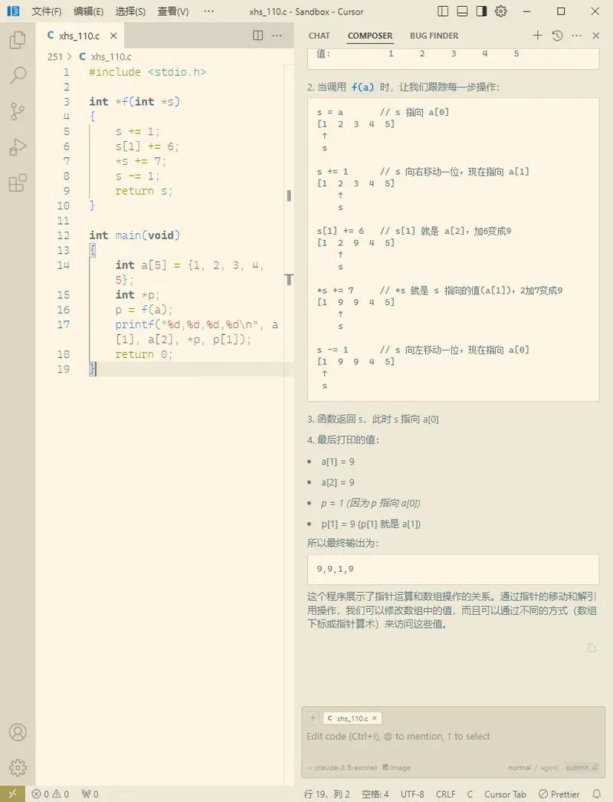Click the 9,9,1,9 output code block
This screenshot has width=613, height=802.
pyautogui.click(x=453, y=569)
